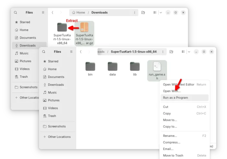
Task: Expand view options chevron in front window
Action: pos(189,52)
